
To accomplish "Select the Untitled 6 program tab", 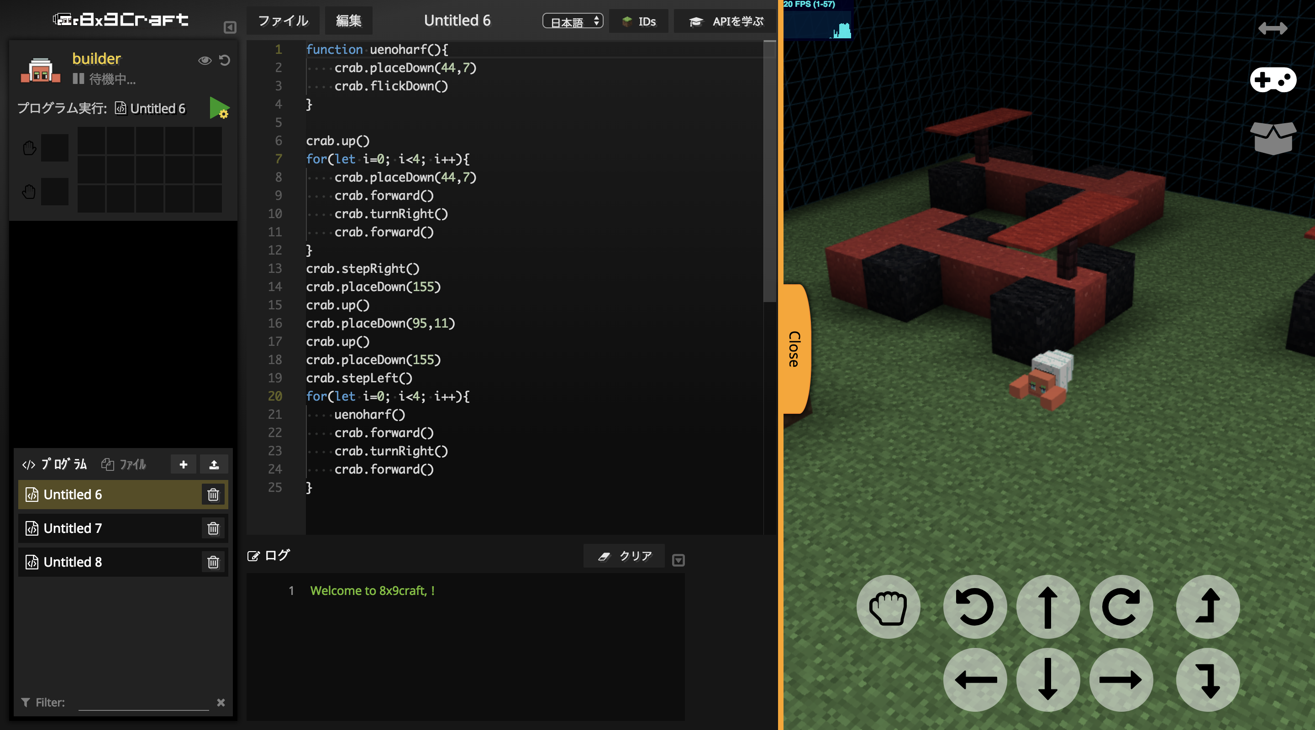I will point(108,494).
